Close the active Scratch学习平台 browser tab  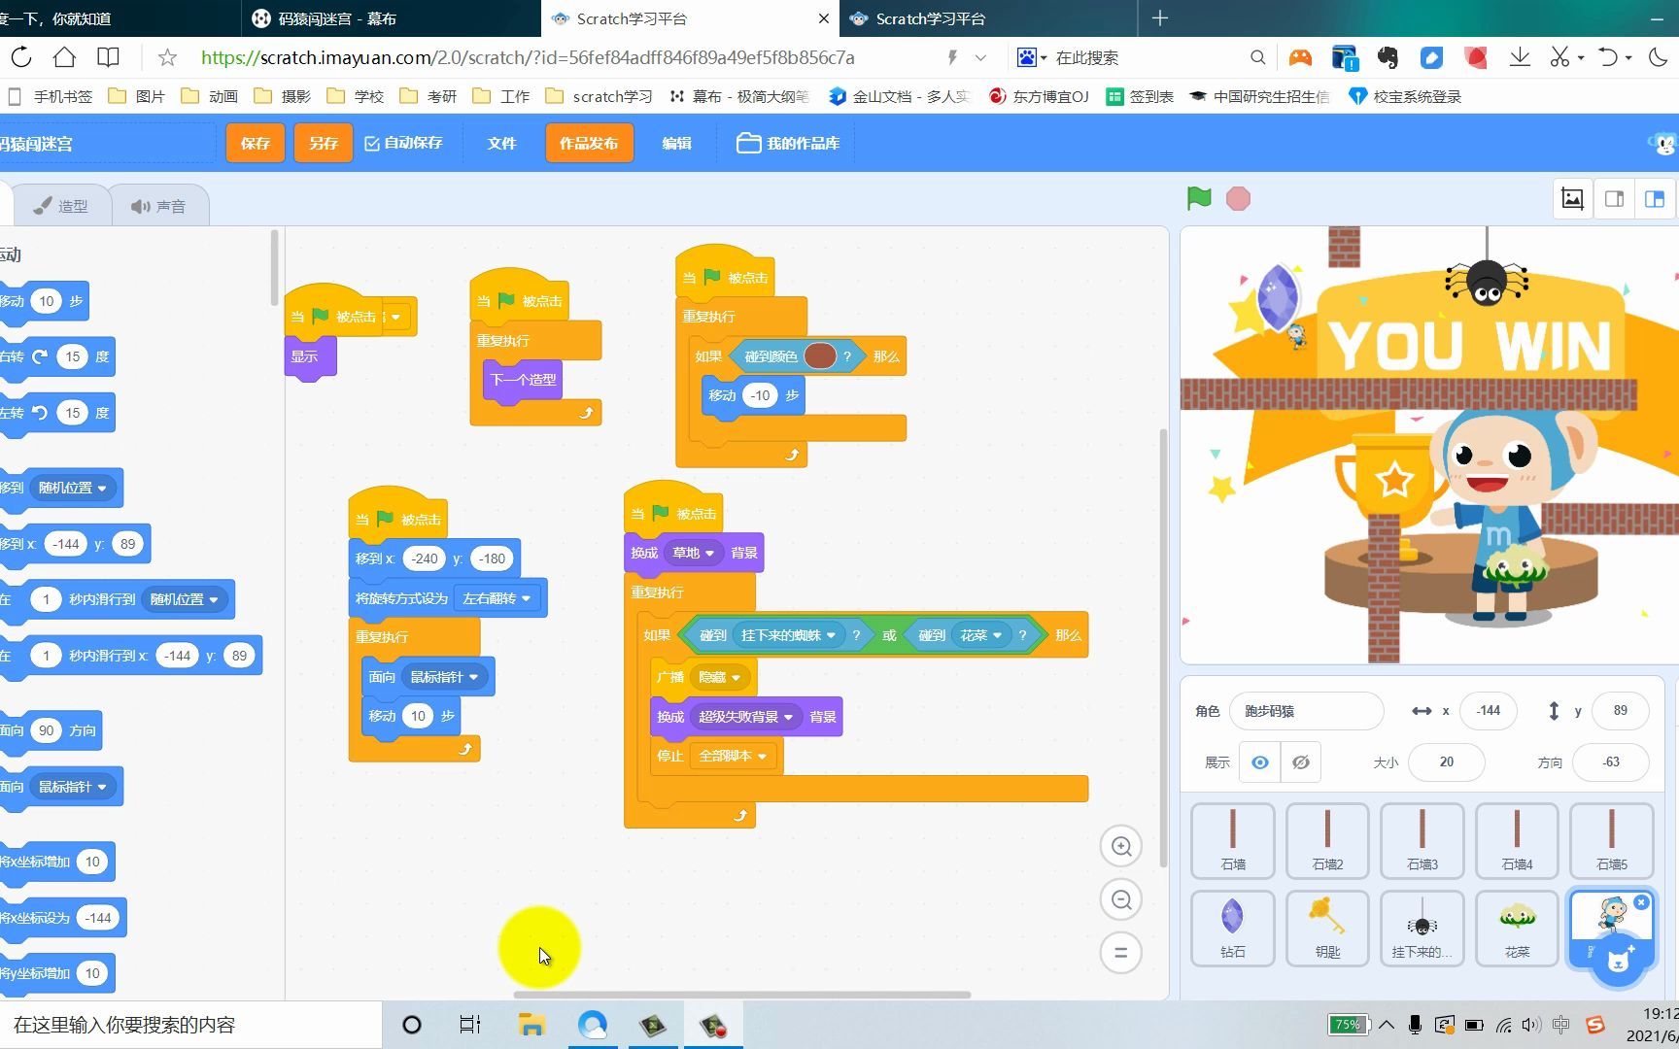point(824,18)
